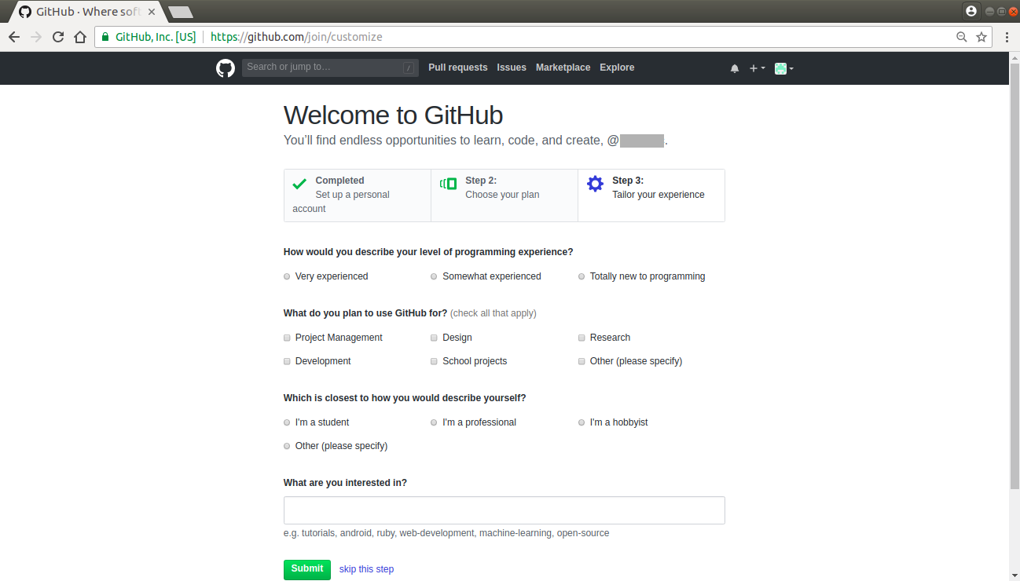Click the green Submit button
The height and width of the screenshot is (581, 1020).
pos(307,569)
